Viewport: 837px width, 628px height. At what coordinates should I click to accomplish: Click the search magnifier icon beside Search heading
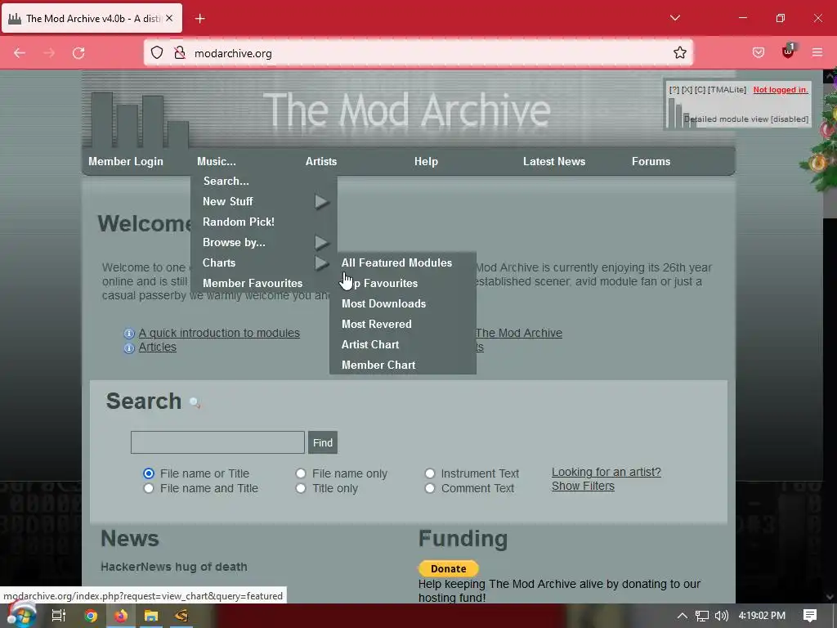pyautogui.click(x=195, y=402)
